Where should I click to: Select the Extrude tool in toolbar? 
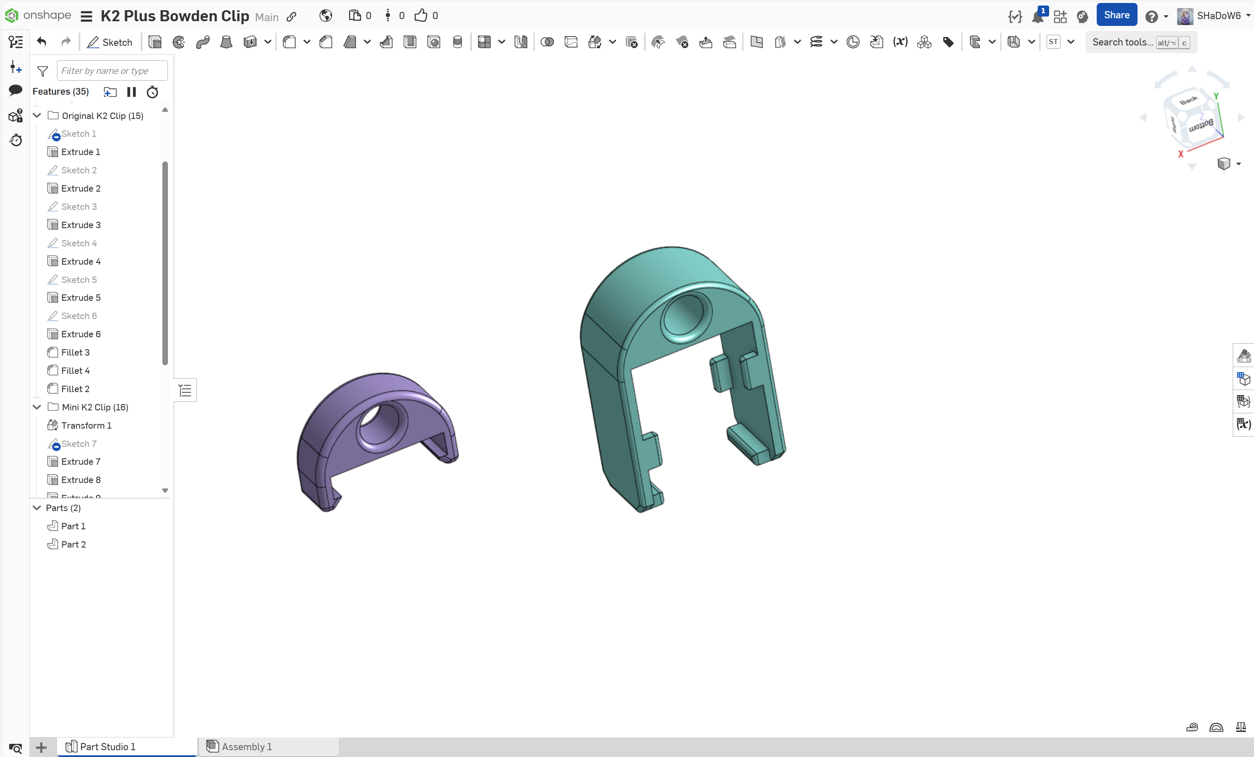155,42
